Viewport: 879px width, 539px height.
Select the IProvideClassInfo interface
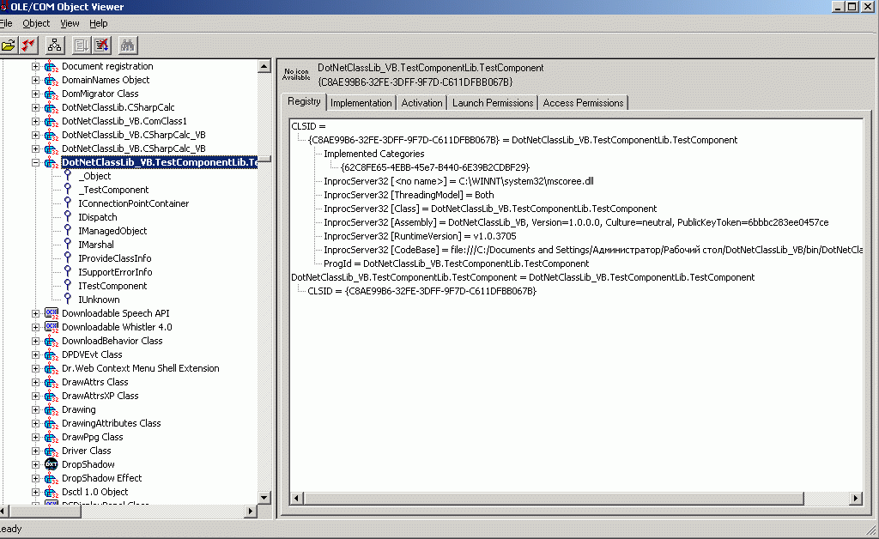pyautogui.click(x=115, y=258)
